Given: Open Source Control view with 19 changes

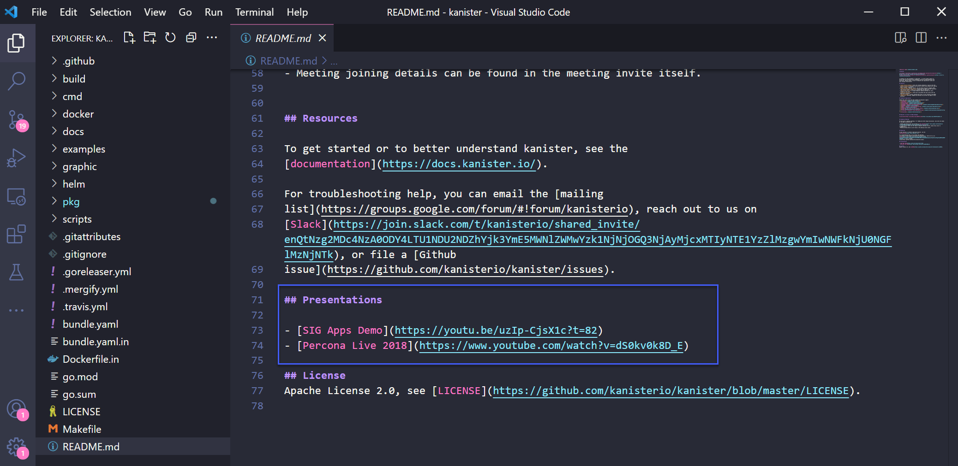Looking at the screenshot, I should click(x=17, y=120).
